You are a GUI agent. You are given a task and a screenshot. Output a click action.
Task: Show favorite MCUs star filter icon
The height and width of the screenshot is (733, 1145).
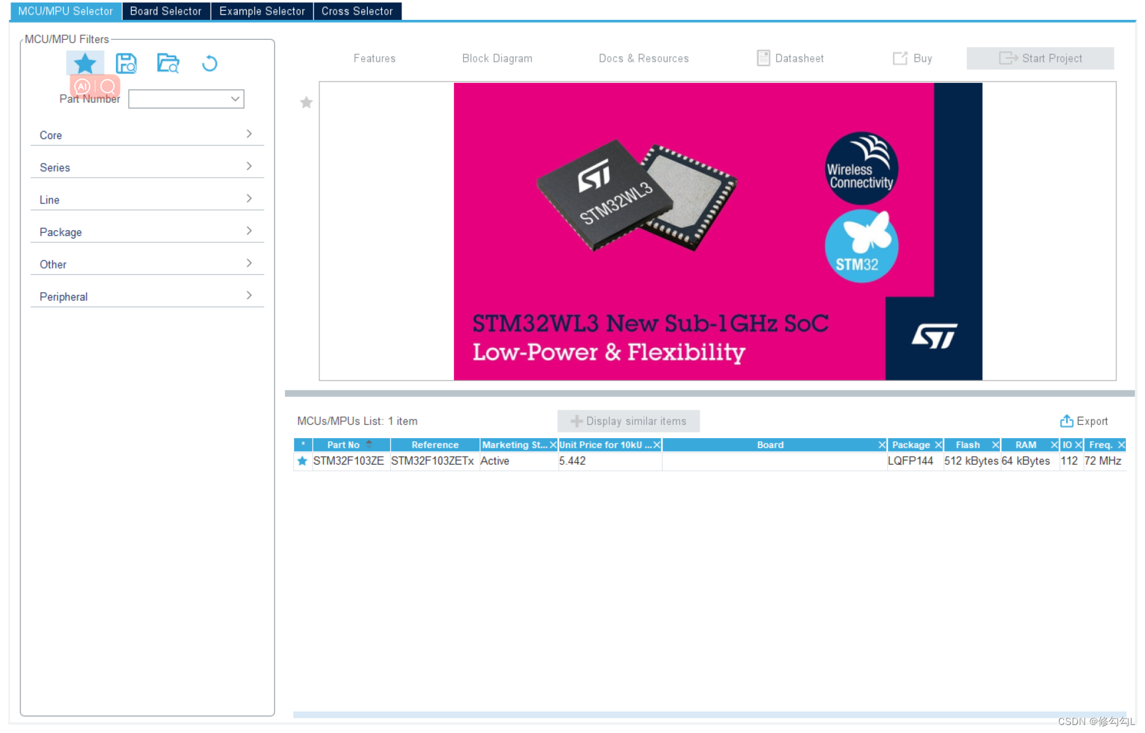point(85,64)
